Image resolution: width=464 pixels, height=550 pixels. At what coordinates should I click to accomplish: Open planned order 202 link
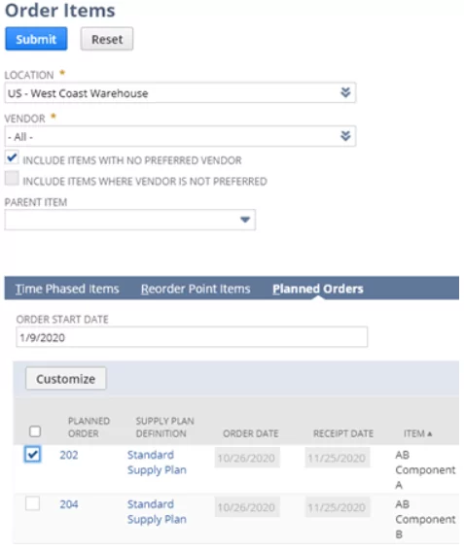click(69, 455)
